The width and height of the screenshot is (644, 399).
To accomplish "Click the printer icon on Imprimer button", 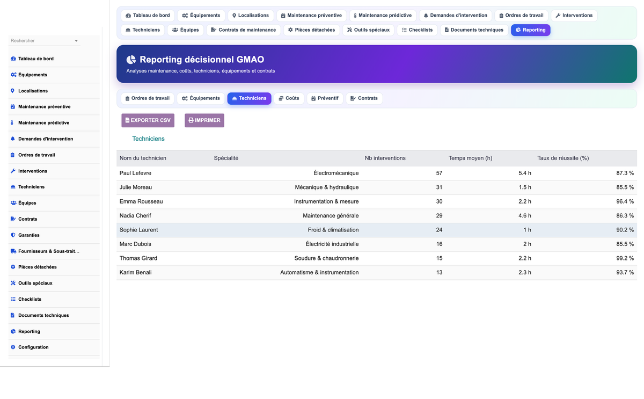I will coord(191,120).
